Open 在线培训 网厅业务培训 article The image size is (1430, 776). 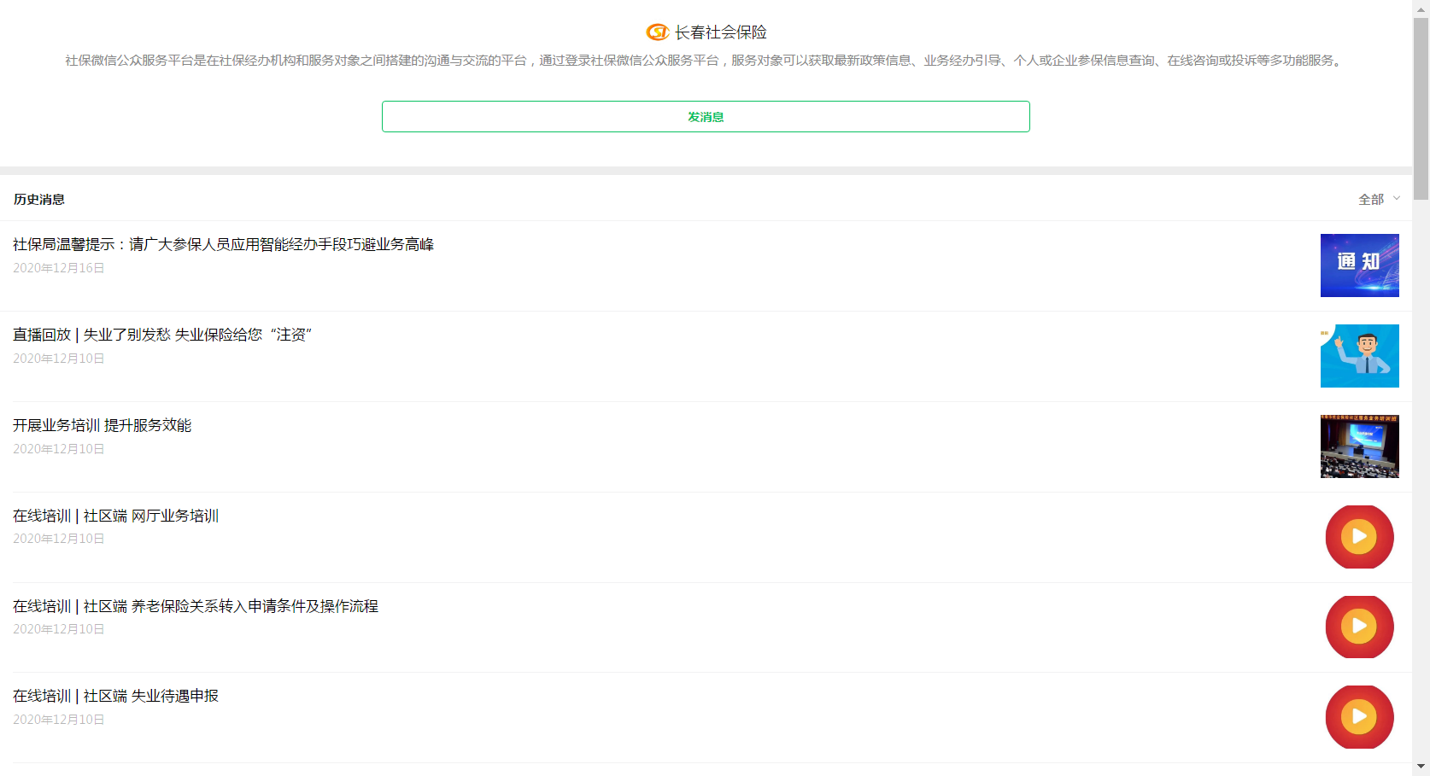(x=115, y=516)
